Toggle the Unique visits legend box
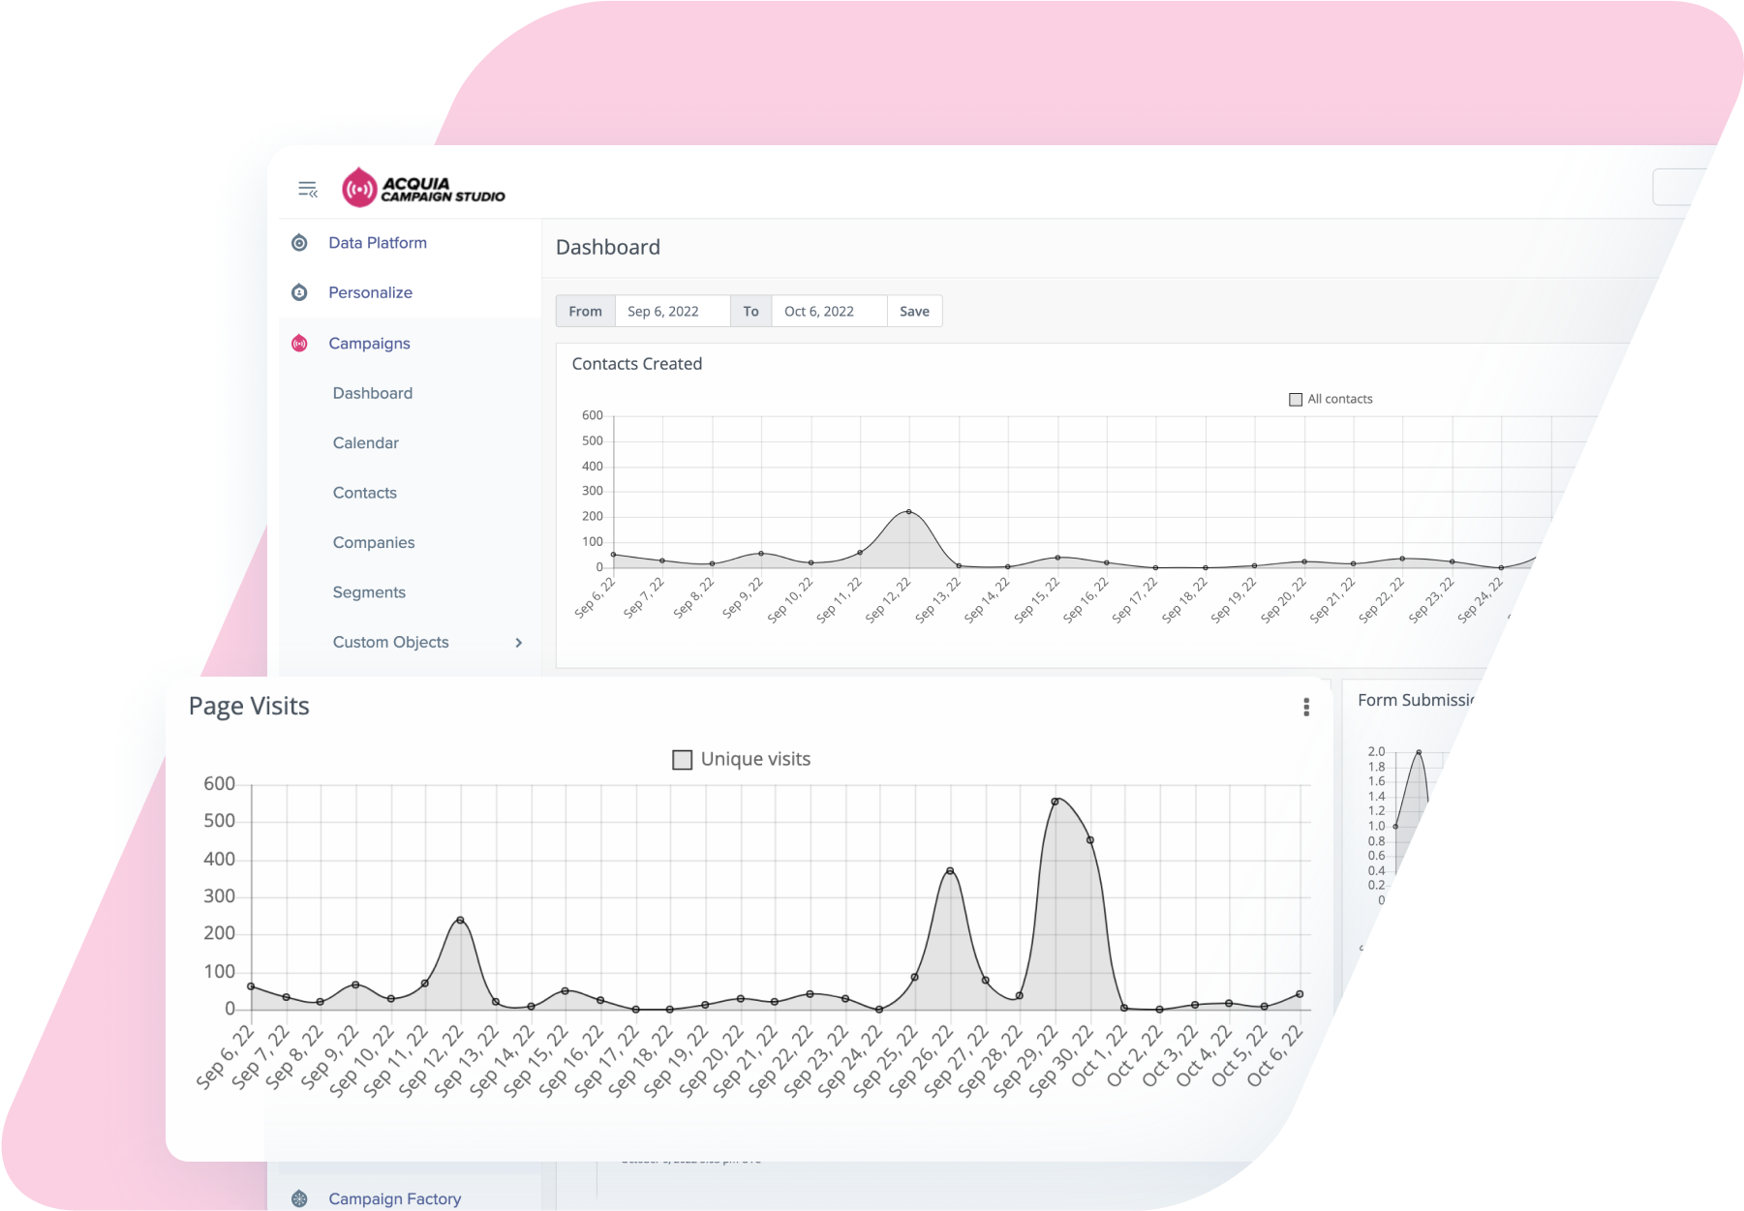This screenshot has height=1211, width=1744. coord(683,760)
